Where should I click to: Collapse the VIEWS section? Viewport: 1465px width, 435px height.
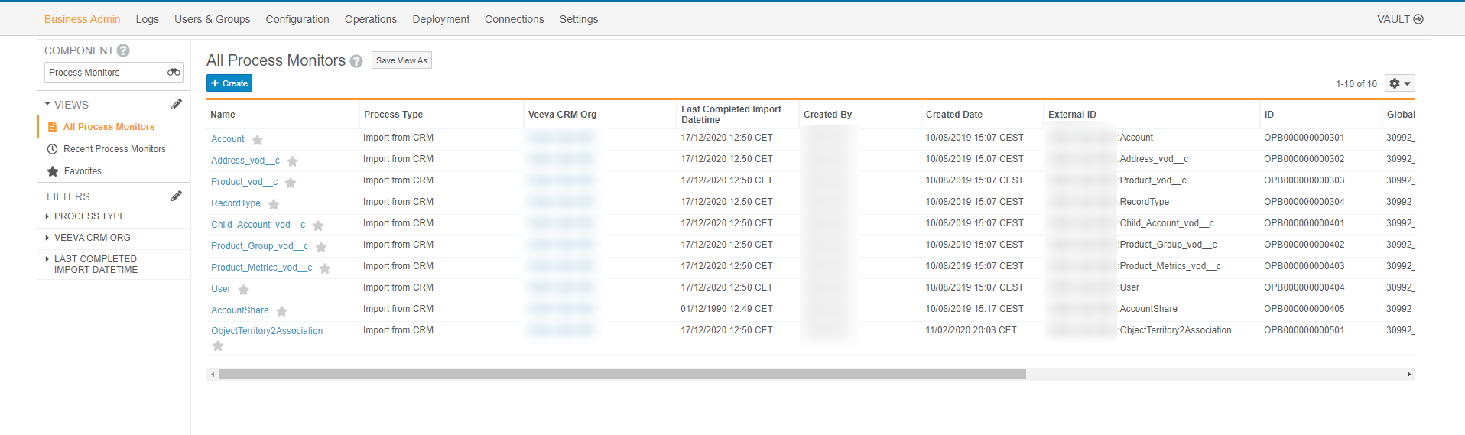(x=48, y=104)
